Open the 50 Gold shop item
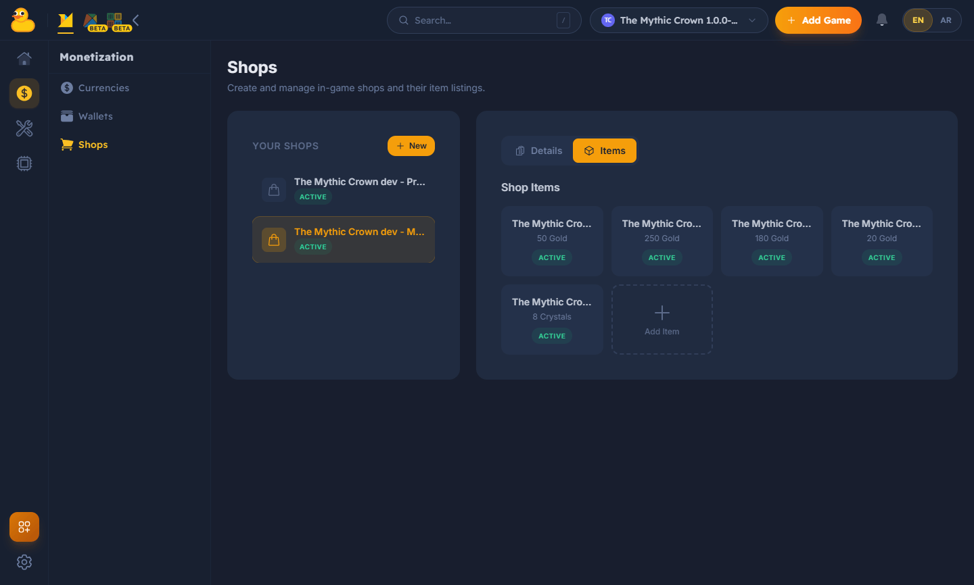This screenshot has height=585, width=974. tap(552, 241)
